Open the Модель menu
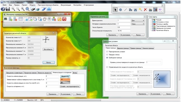Image resolution: width=181 pixels, height=102 pixels. click(32, 5)
